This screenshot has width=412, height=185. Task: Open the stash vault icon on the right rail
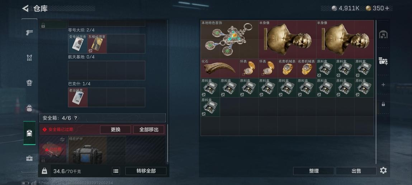click(x=383, y=35)
